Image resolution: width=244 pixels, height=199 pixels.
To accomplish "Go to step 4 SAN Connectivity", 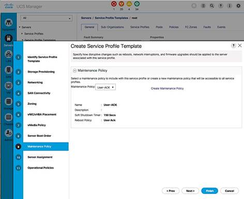I will pos(39,93).
